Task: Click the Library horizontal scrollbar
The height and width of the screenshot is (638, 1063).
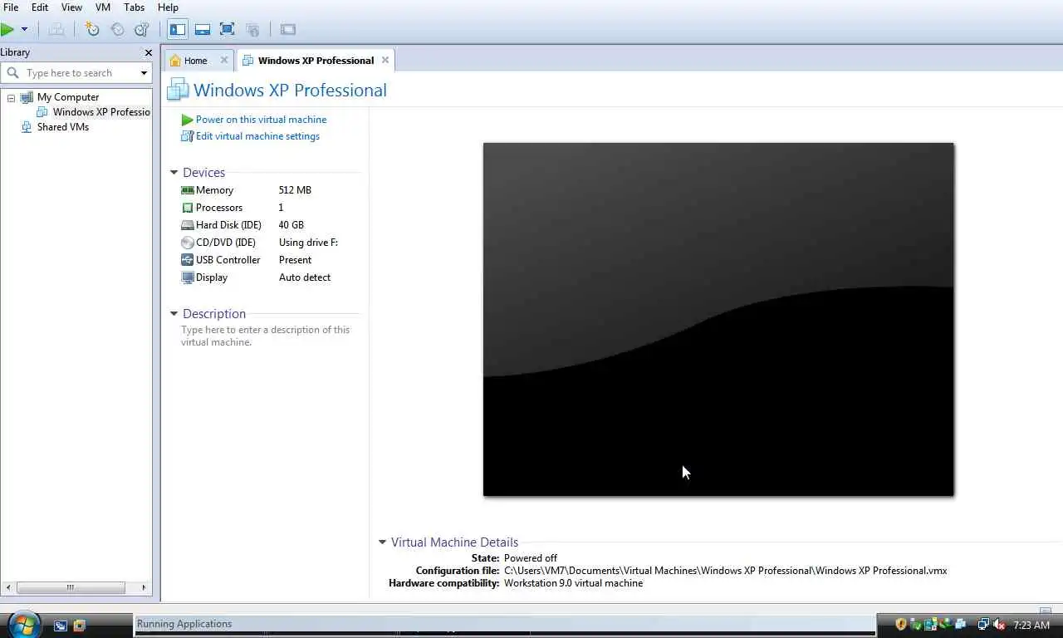Action: 71,587
